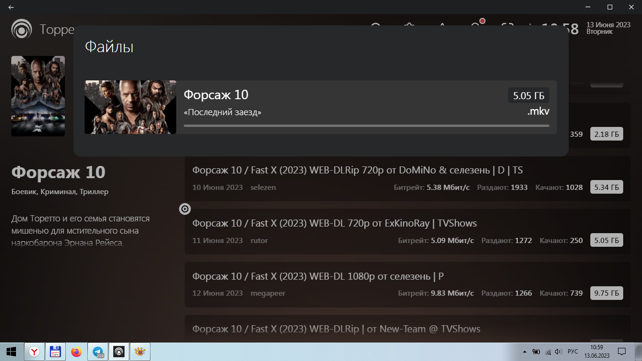Click the Форсаж 10 title in sidebar
642x361 pixels.
58,173
